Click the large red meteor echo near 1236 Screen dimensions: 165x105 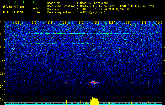pos(95,82)
